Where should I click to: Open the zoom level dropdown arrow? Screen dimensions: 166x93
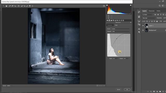(12, 86)
